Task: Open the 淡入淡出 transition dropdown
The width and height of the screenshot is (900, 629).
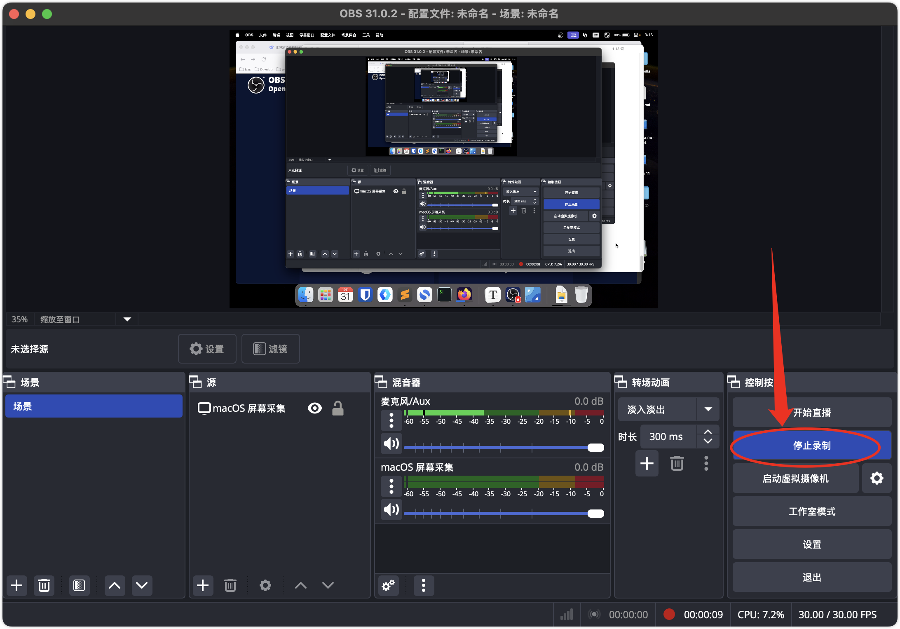Action: (669, 409)
